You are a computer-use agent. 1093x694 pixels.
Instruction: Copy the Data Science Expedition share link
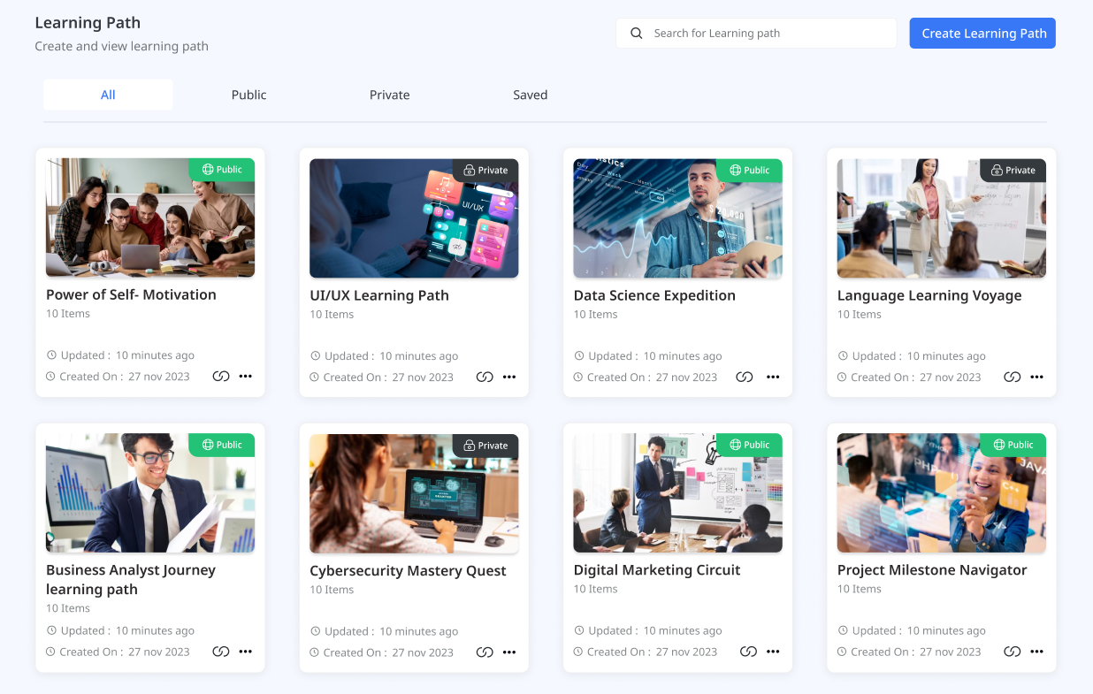[745, 377]
